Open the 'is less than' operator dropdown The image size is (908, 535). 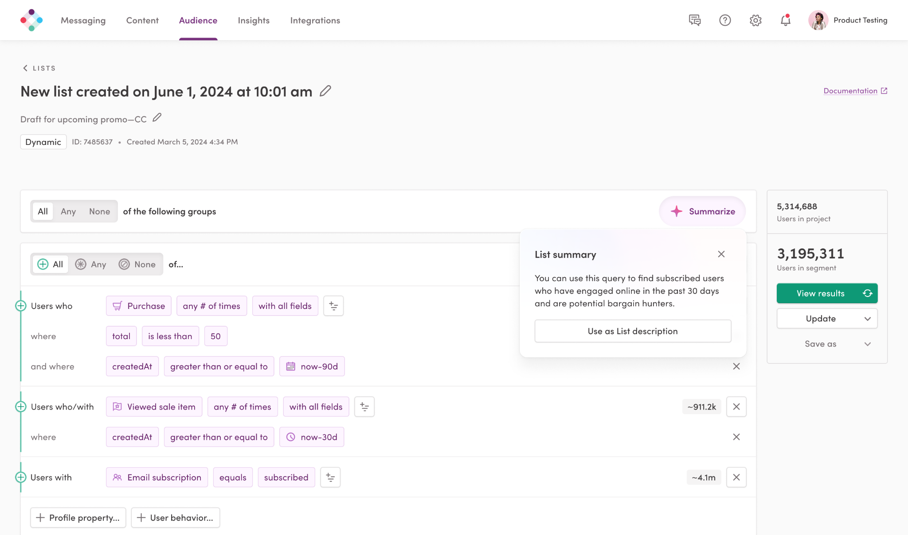[170, 336]
